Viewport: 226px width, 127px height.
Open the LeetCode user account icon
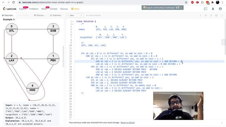220,9
